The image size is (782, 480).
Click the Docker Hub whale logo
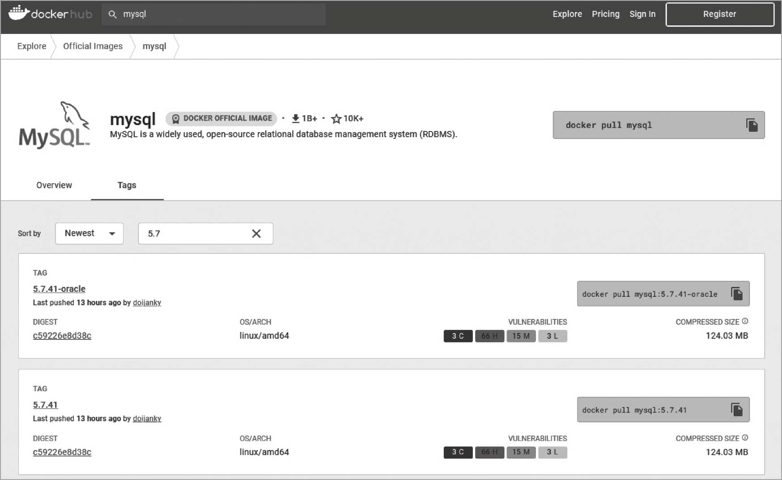19,13
